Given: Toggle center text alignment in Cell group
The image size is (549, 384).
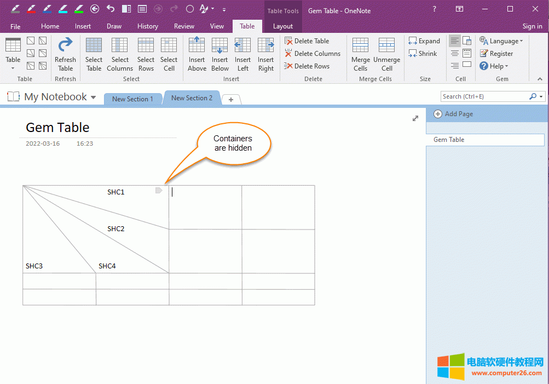Looking at the screenshot, I should [454, 53].
